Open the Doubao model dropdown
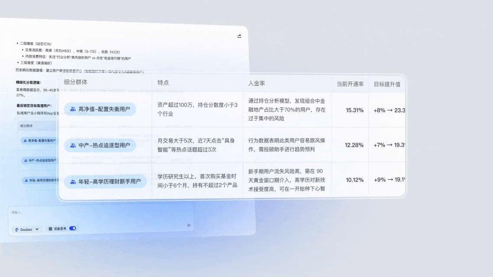This screenshot has width=493, height=277. (x=27, y=229)
